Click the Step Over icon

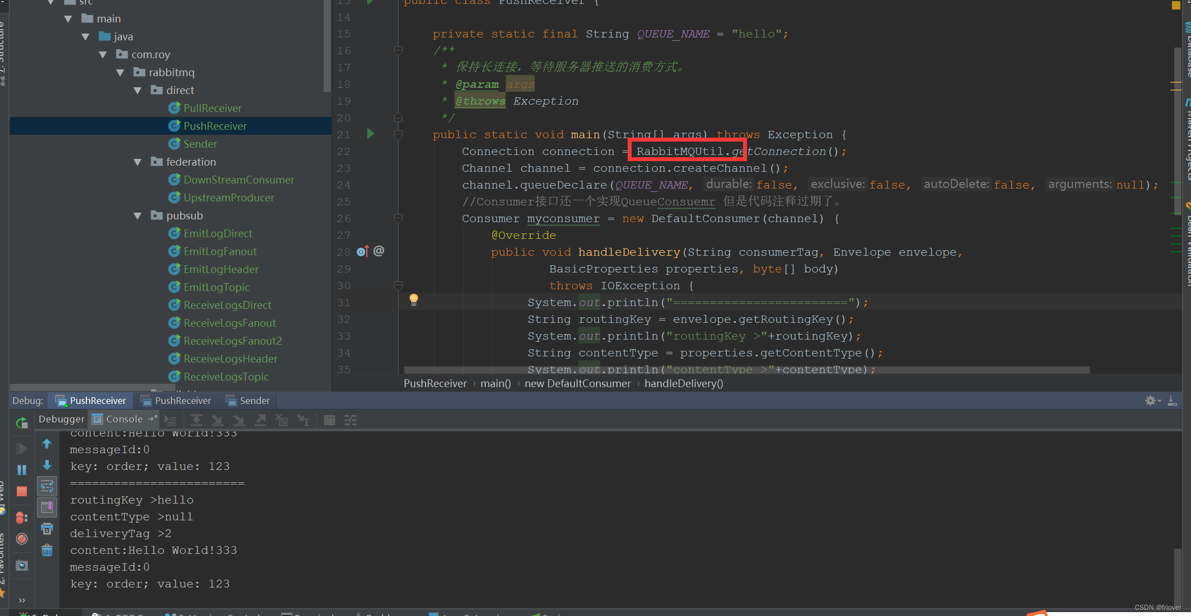click(x=196, y=420)
